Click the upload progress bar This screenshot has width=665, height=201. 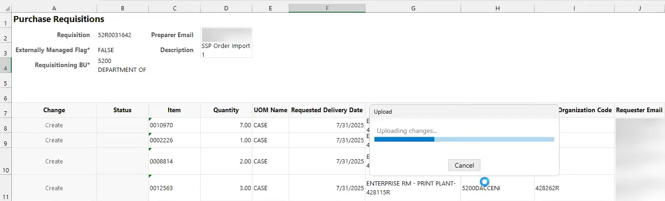tap(464, 139)
